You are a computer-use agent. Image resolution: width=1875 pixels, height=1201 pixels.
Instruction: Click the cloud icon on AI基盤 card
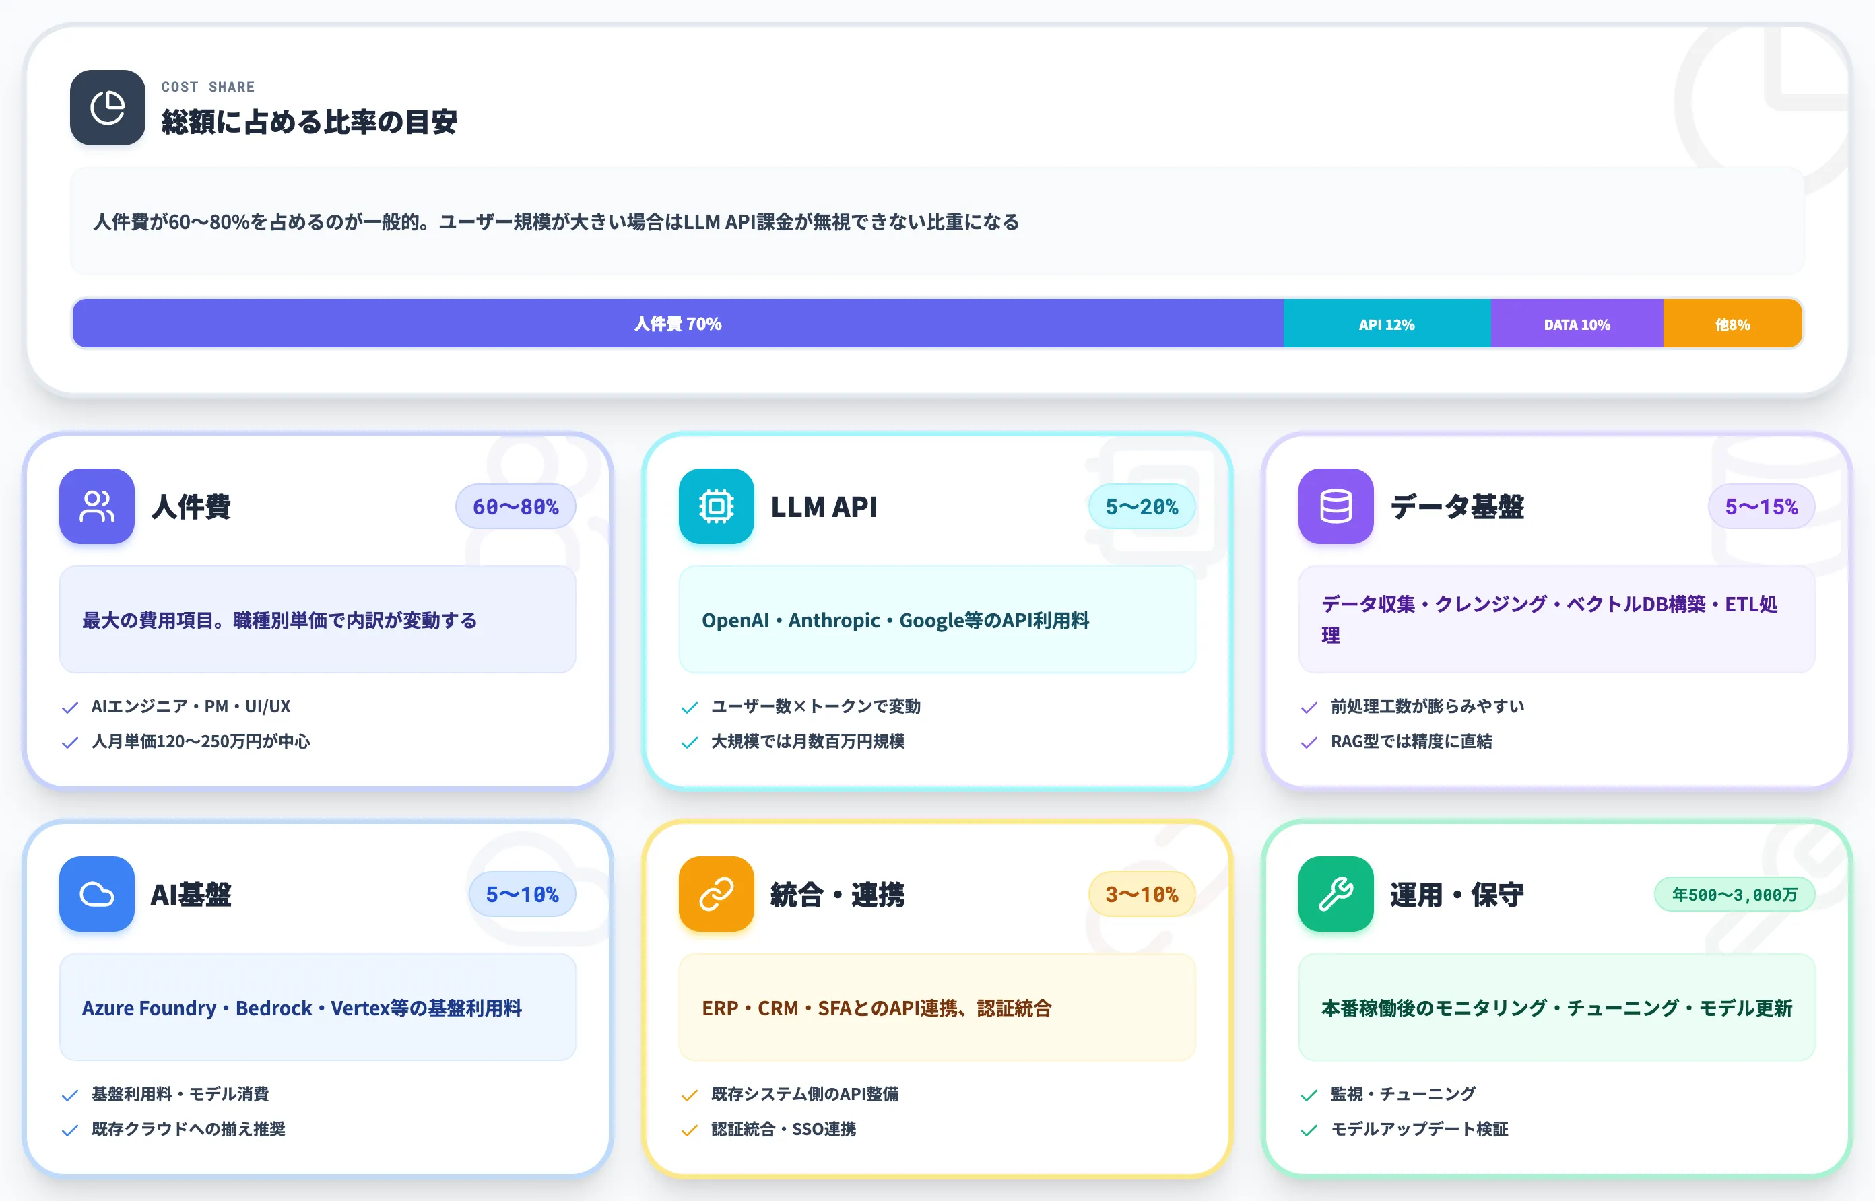coord(97,894)
